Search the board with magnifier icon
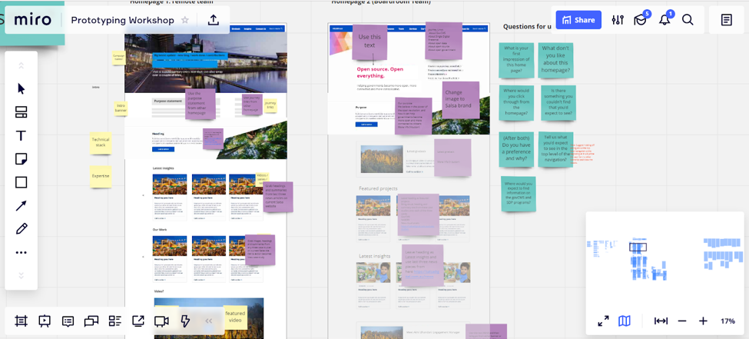 (x=688, y=20)
